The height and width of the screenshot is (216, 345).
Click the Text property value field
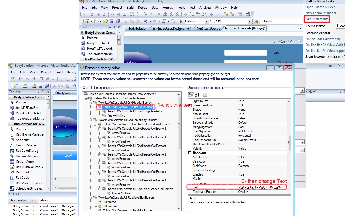click(x=262, y=187)
